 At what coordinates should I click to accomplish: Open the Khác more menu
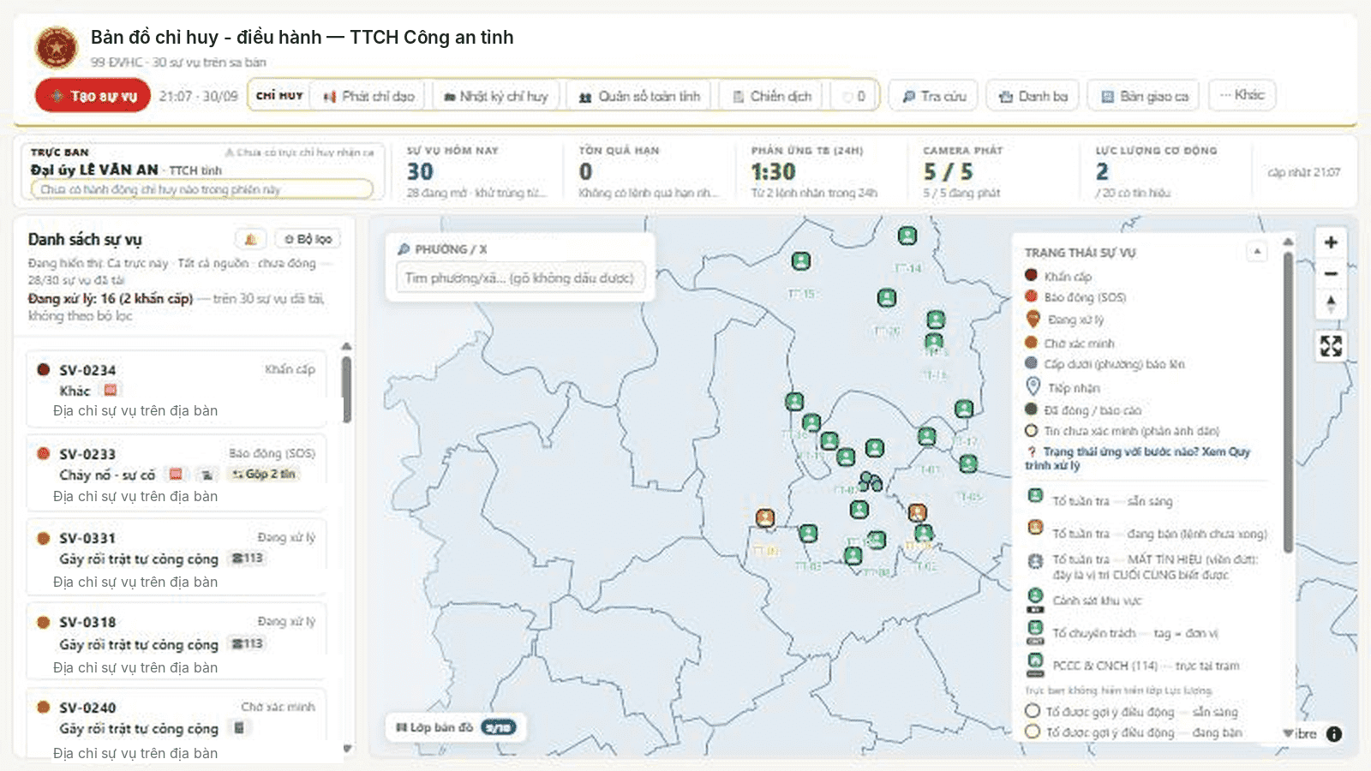point(1242,95)
